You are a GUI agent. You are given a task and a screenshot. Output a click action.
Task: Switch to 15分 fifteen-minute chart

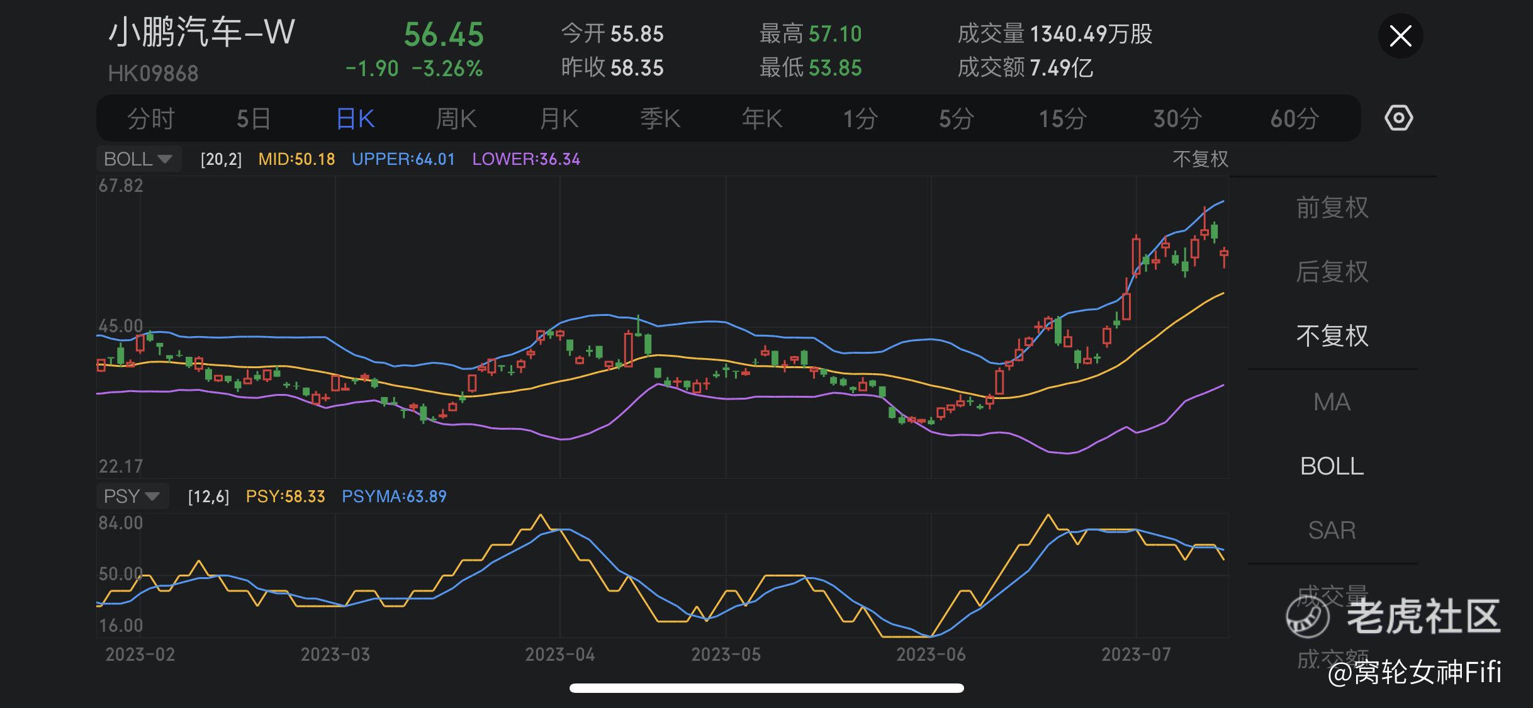[x=1062, y=118]
